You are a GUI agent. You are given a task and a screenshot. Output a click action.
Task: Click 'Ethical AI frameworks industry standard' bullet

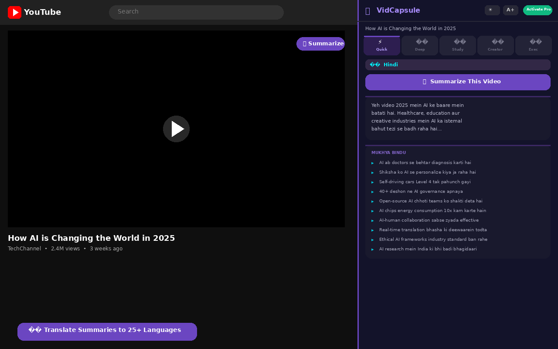(433, 240)
